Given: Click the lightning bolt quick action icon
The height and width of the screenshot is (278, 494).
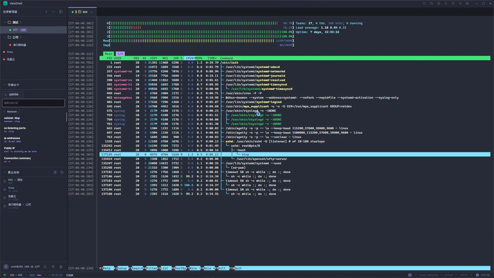Looking at the screenshot, I should point(460,3).
